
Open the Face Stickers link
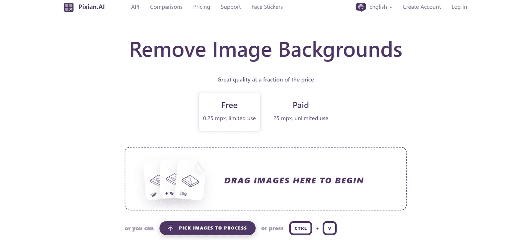[x=267, y=7]
